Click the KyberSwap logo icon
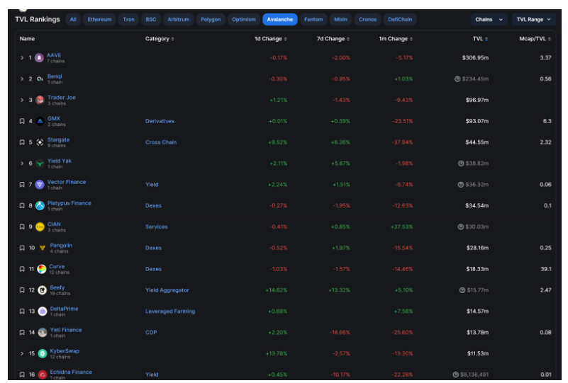 click(x=43, y=354)
